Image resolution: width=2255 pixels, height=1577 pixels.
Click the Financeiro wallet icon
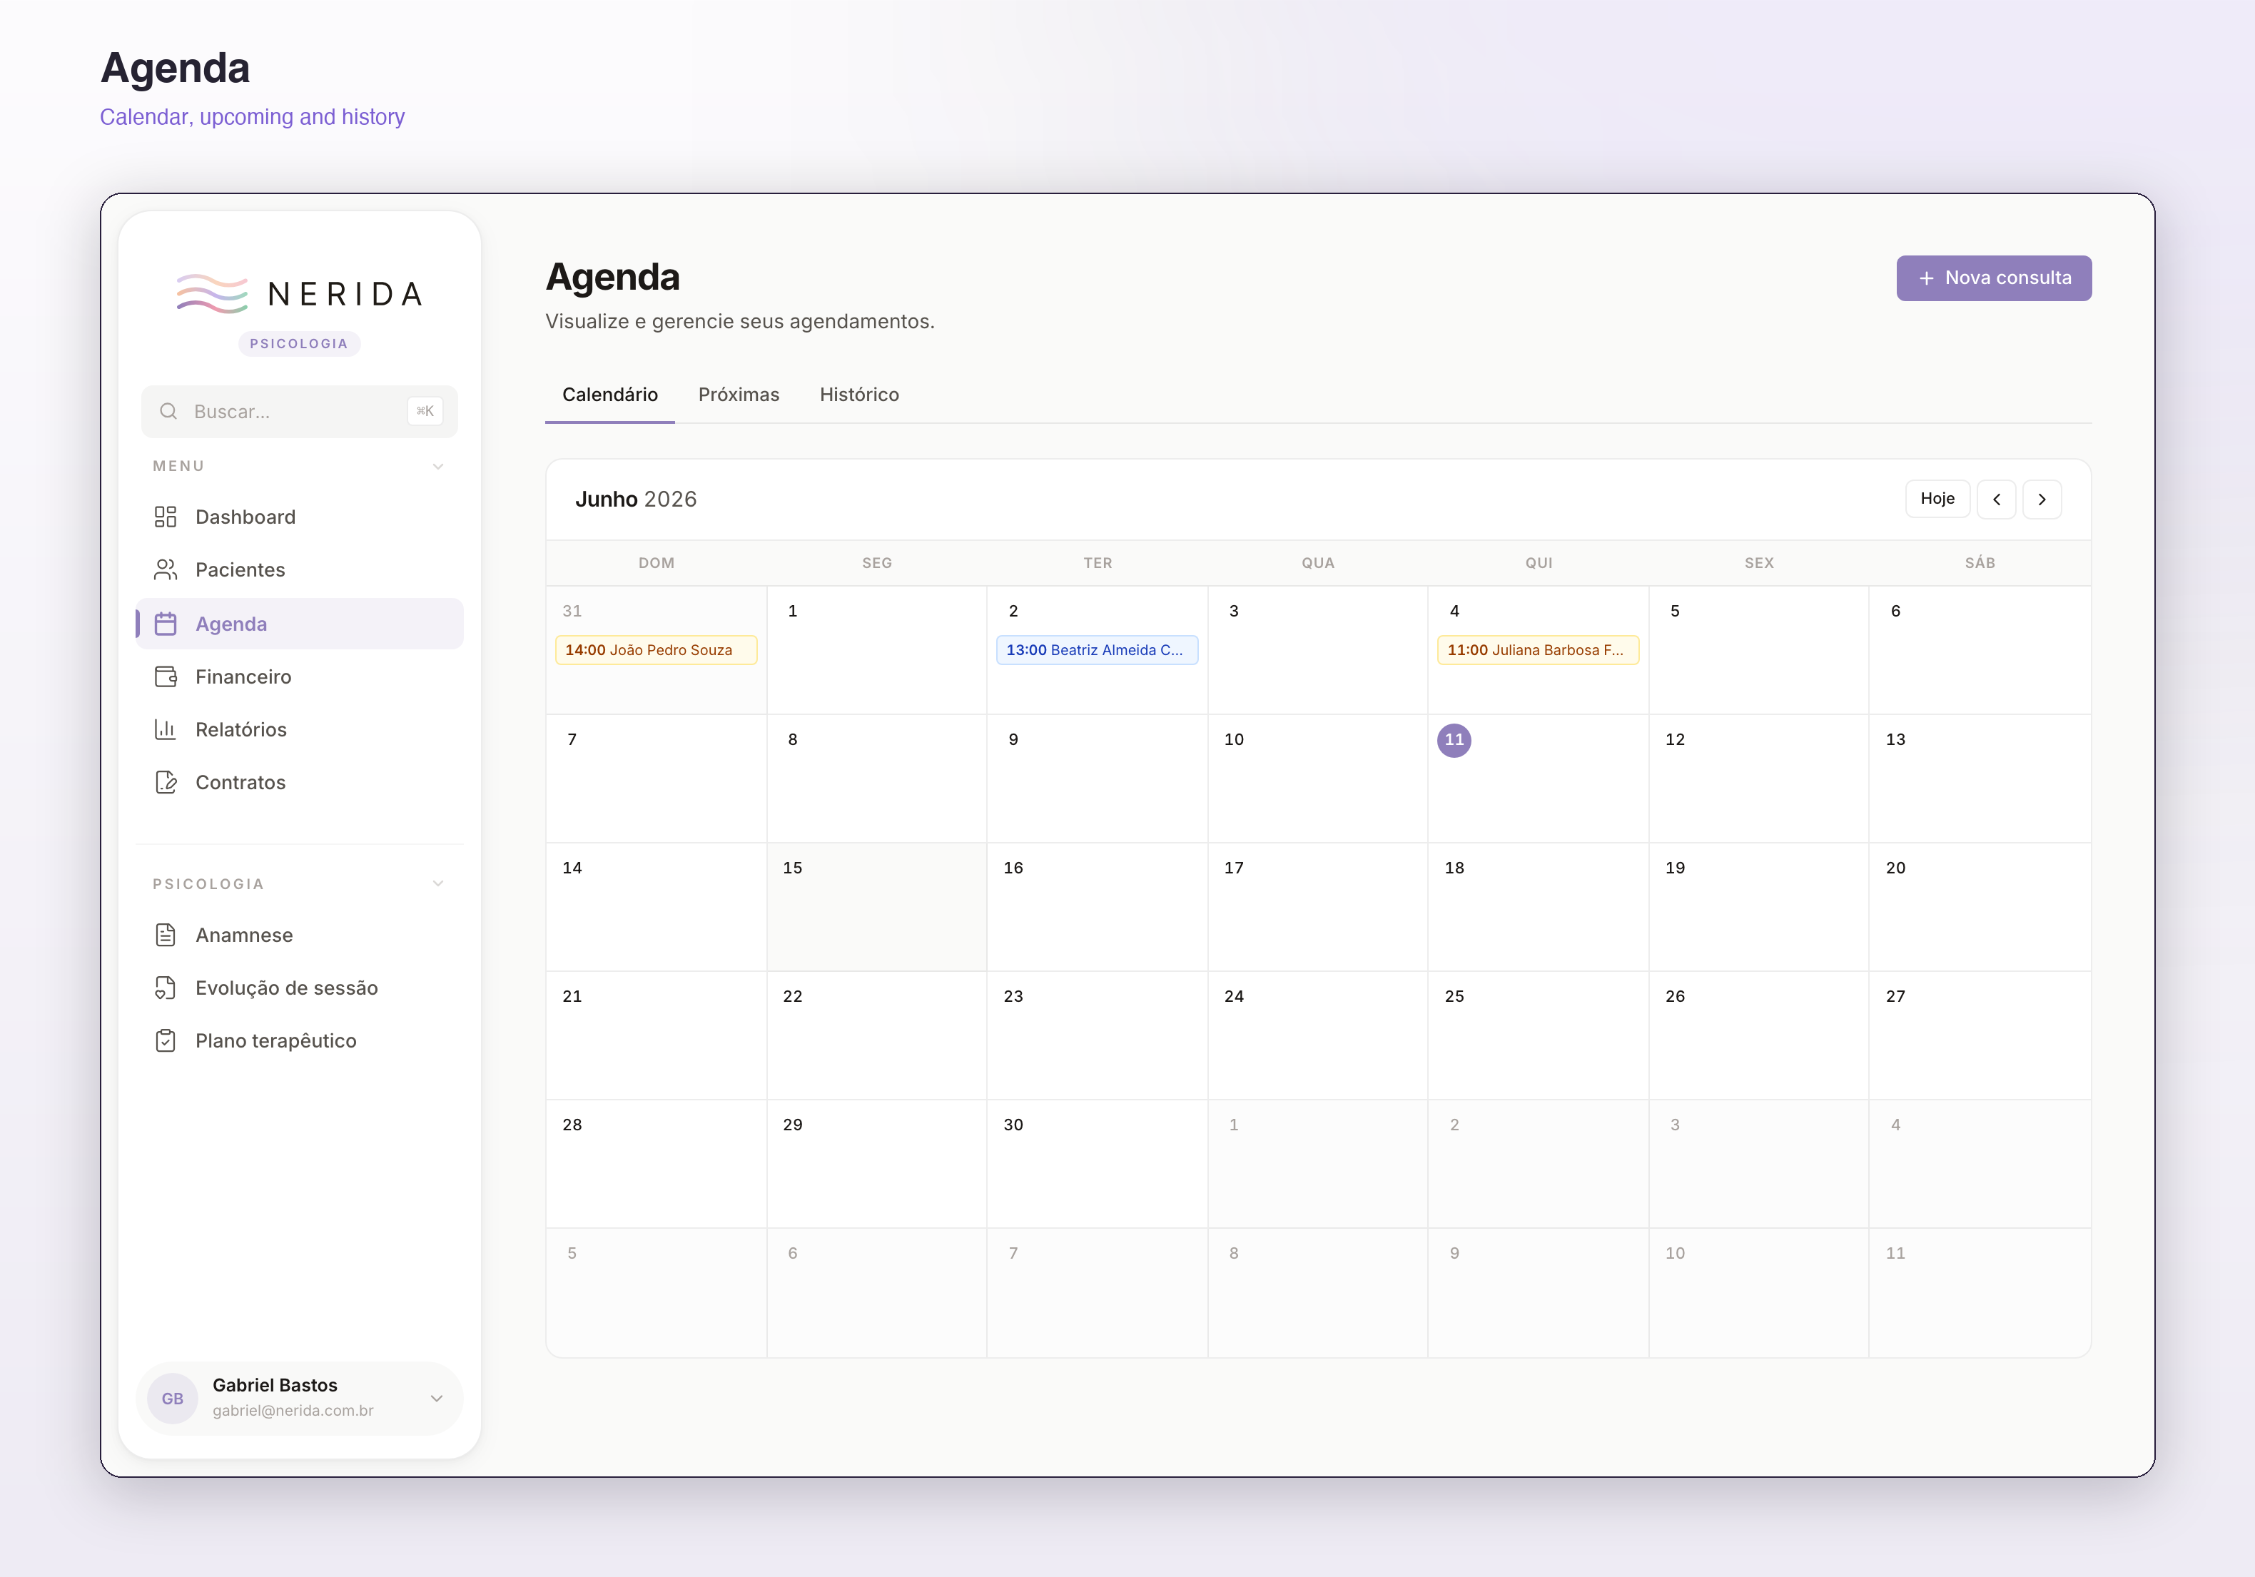(x=165, y=676)
